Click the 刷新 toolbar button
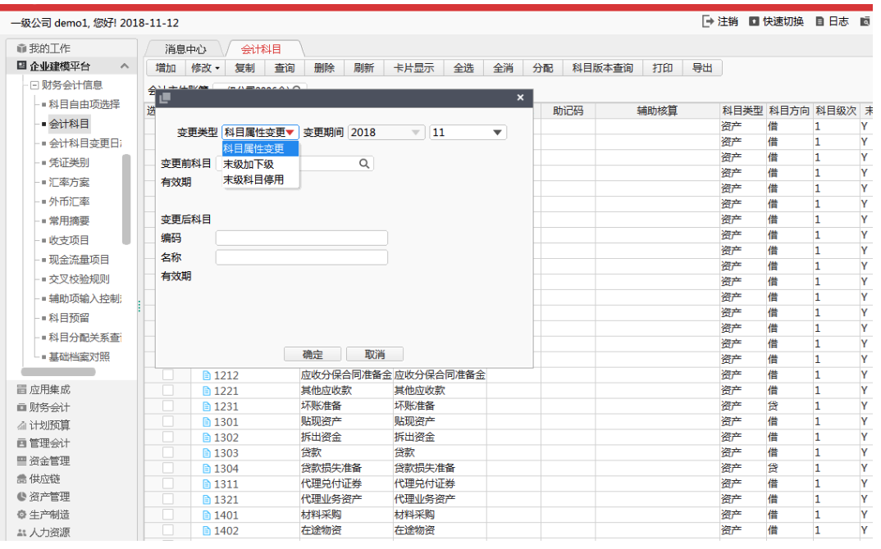The height and width of the screenshot is (549, 881). (x=363, y=68)
